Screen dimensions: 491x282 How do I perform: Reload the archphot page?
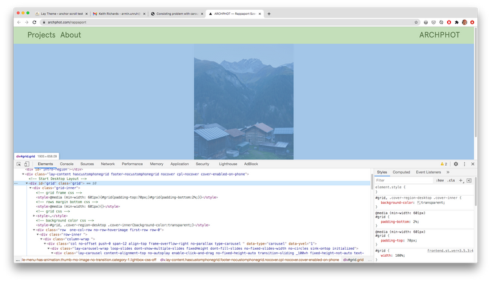point(34,22)
